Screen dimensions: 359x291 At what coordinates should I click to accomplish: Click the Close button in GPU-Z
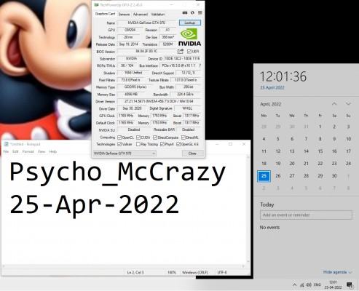[x=192, y=154]
